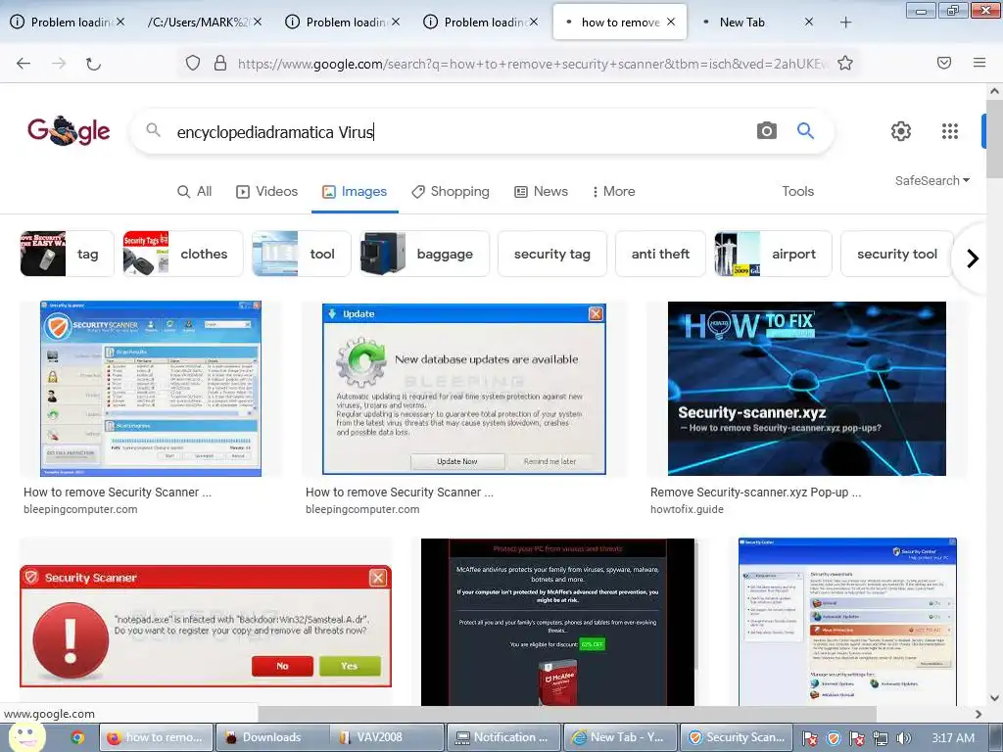Open the McAfee antivirus image result

pos(557,622)
